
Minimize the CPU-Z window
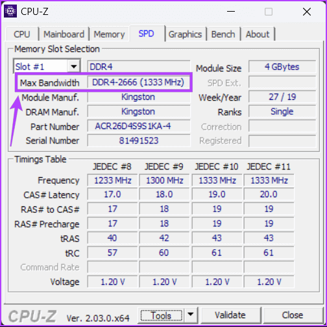231,11
